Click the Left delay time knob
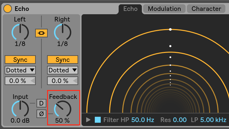The height and width of the screenshot is (129, 229). coord(20,32)
